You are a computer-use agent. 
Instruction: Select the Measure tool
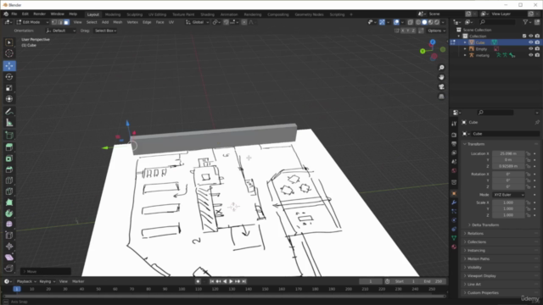(9, 123)
